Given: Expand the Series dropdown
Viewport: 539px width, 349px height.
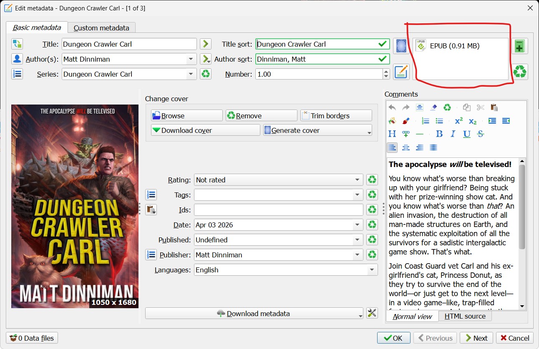Looking at the screenshot, I should click(x=191, y=74).
